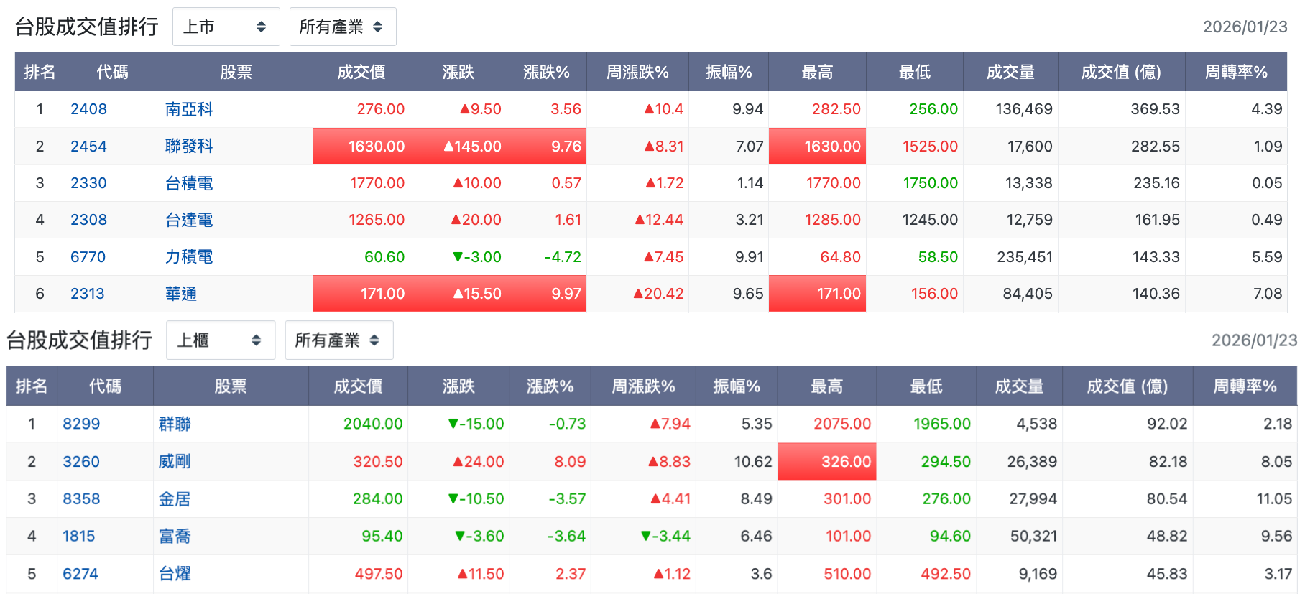Open stock code 6274 link
This screenshot has width=1305, height=594.
click(x=80, y=574)
